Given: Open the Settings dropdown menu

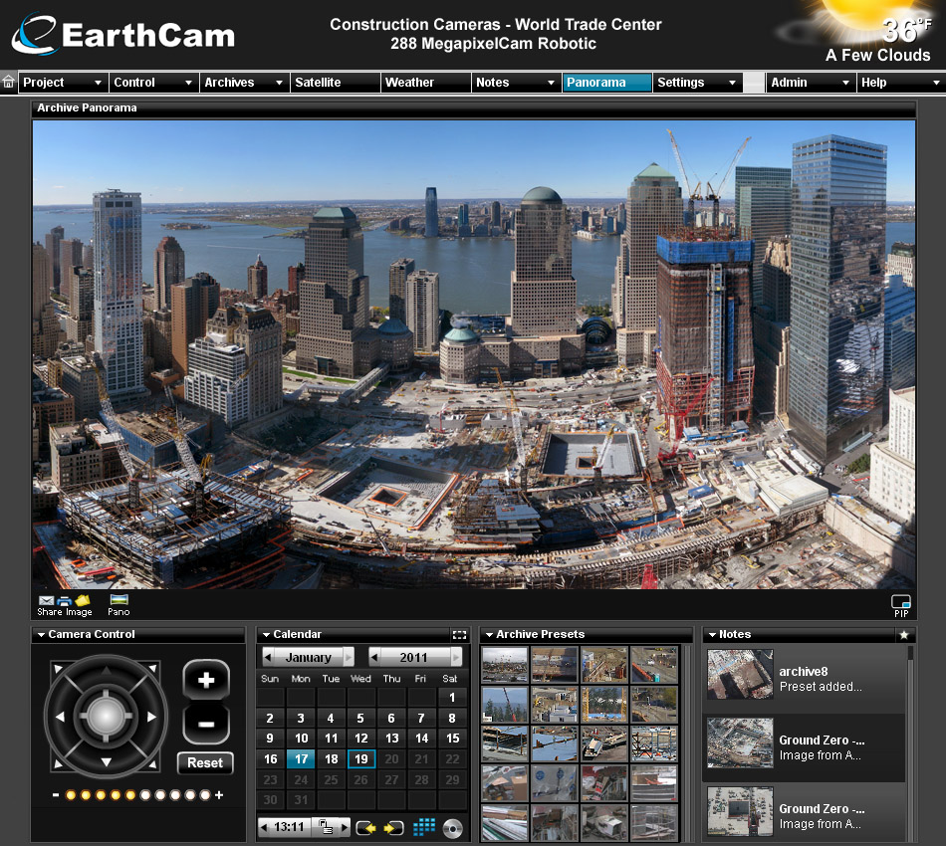Looking at the screenshot, I should pos(697,82).
